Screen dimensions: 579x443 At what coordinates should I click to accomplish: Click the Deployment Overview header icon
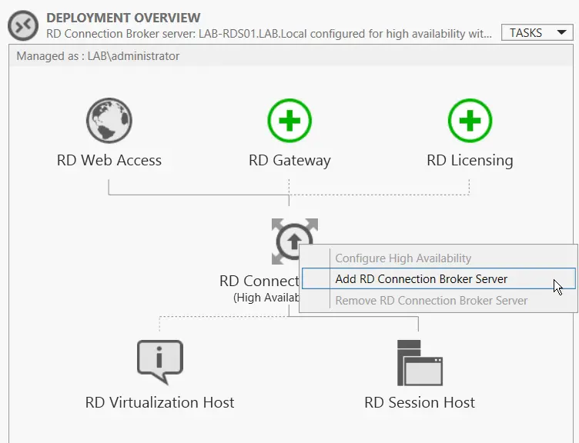coord(23,25)
